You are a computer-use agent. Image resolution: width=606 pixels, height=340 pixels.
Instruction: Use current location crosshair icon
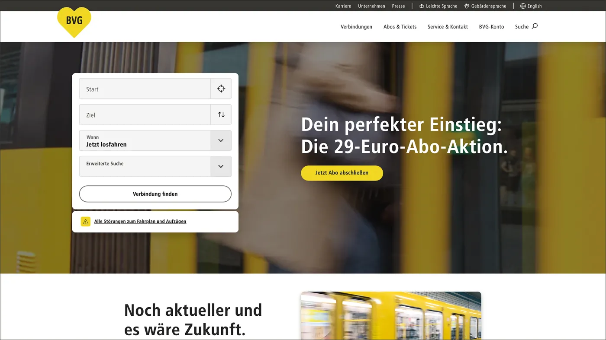[221, 89]
